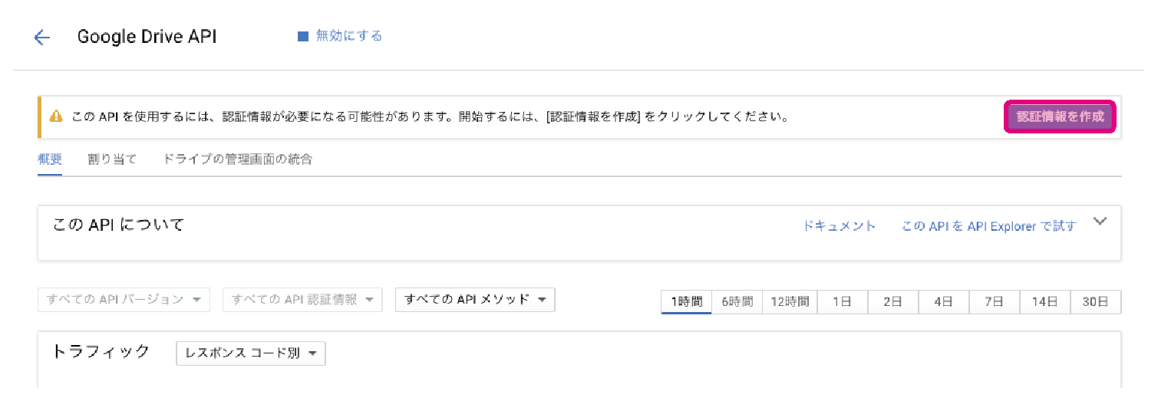Pick the 7日 time range option
Screen dimensions: 1158x401
coord(995,302)
